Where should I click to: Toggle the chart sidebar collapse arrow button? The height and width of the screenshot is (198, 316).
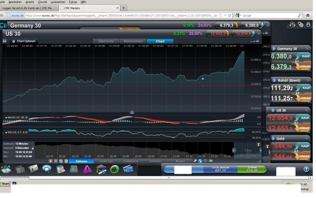pos(5,41)
